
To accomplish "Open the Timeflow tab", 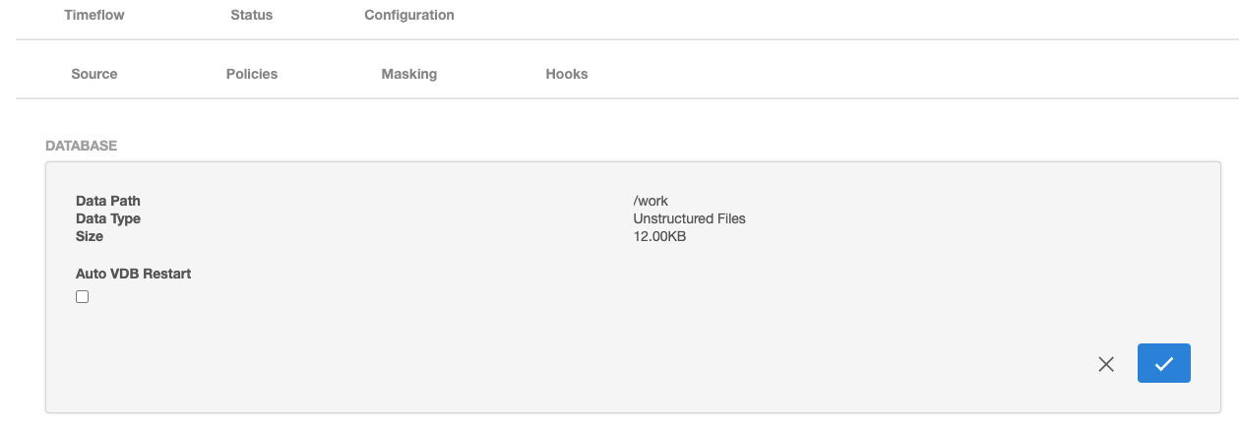I will 94,15.
